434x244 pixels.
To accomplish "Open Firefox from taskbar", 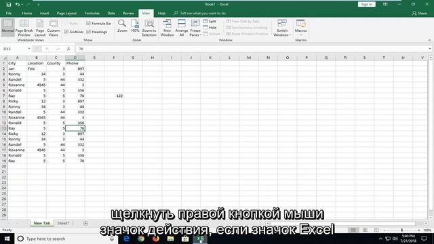I will coord(155,239).
